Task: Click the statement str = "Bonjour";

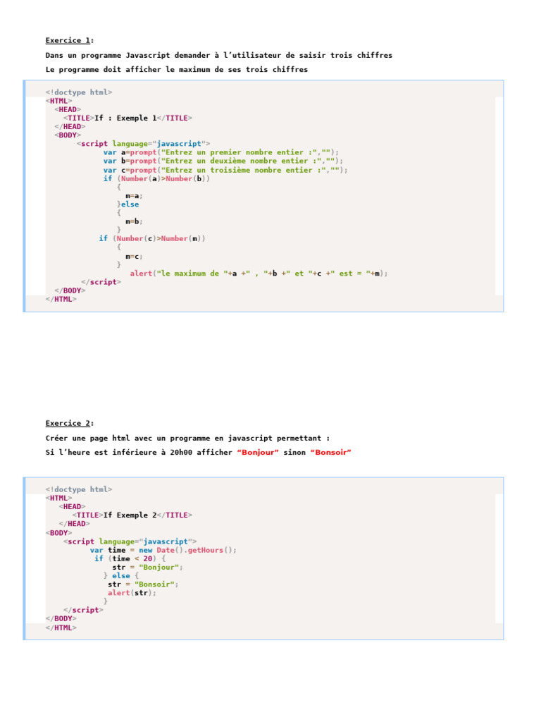Action: coord(148,568)
